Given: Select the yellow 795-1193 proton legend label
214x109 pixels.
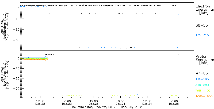Looking at the screenshot, I should pos(203,91).
